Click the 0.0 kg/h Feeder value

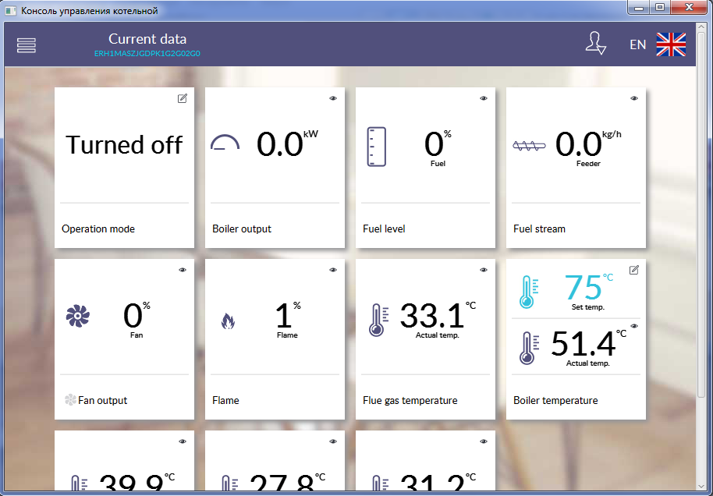point(588,143)
